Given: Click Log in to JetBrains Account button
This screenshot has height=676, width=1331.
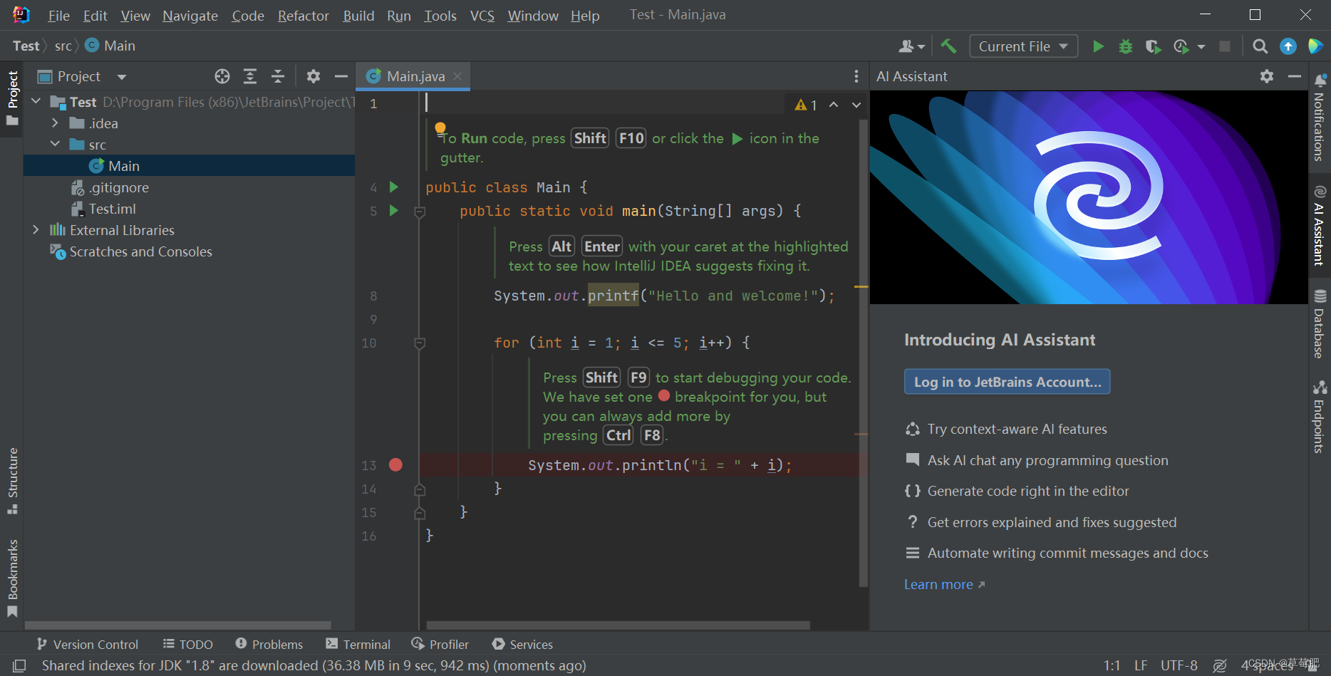Looking at the screenshot, I should click(x=1007, y=382).
